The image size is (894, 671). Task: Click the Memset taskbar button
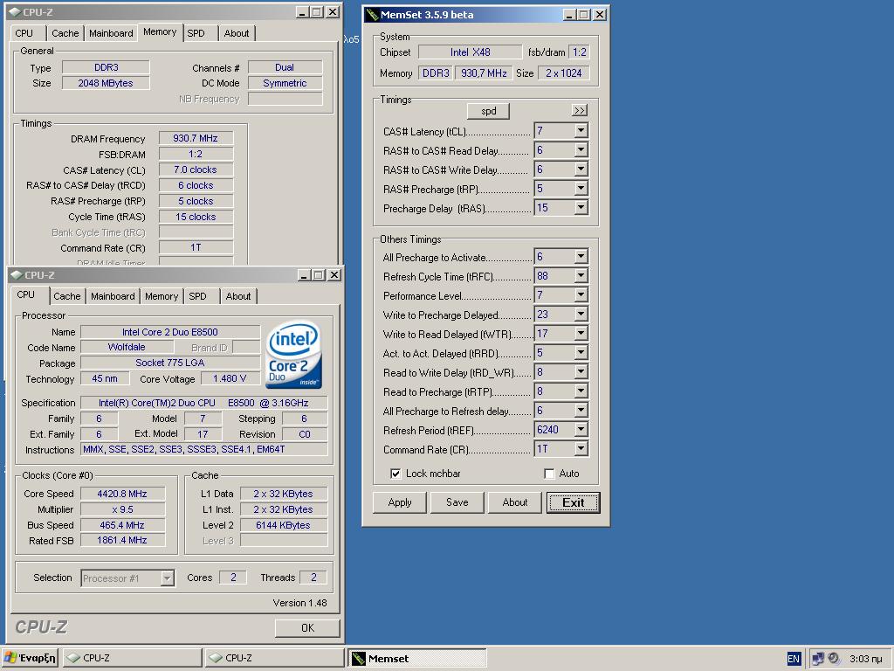pos(416,658)
